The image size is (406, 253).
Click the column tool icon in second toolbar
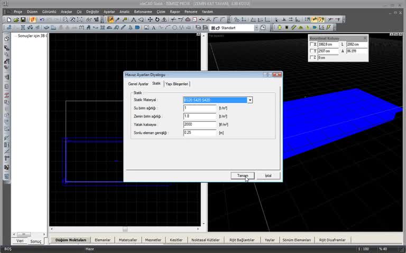pos(23,27)
